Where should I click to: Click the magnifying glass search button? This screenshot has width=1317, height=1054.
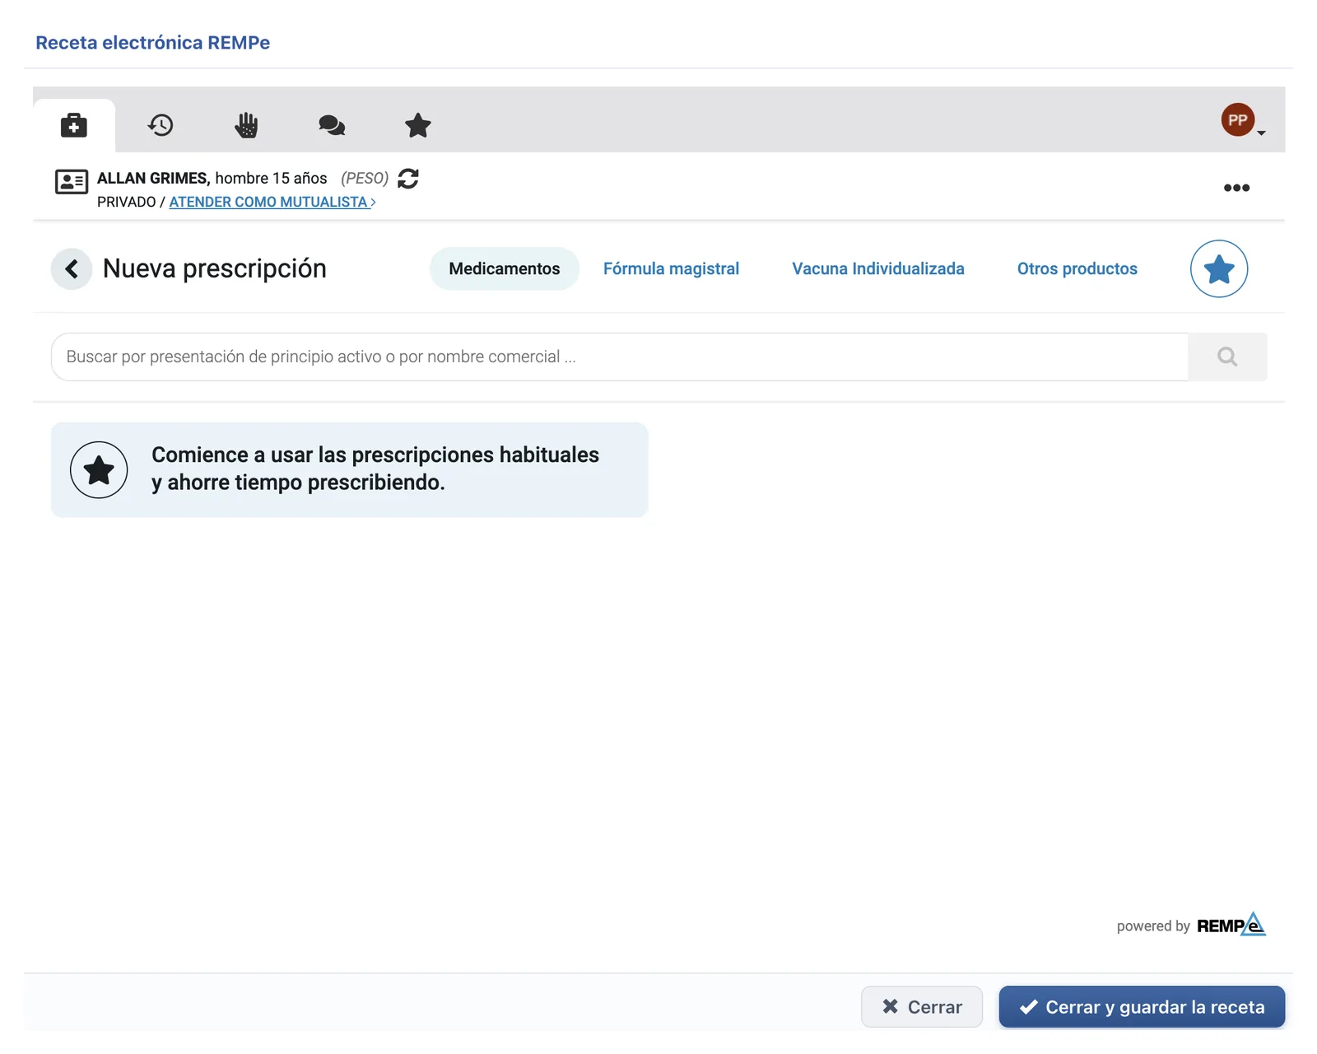(x=1227, y=357)
